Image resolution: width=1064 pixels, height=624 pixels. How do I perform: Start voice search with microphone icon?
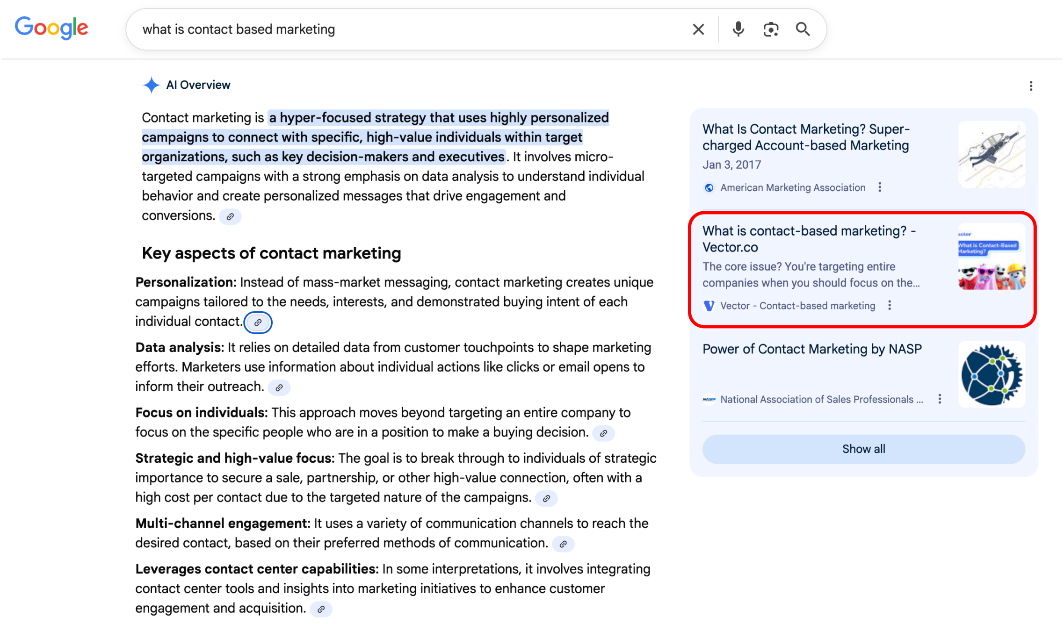(738, 29)
